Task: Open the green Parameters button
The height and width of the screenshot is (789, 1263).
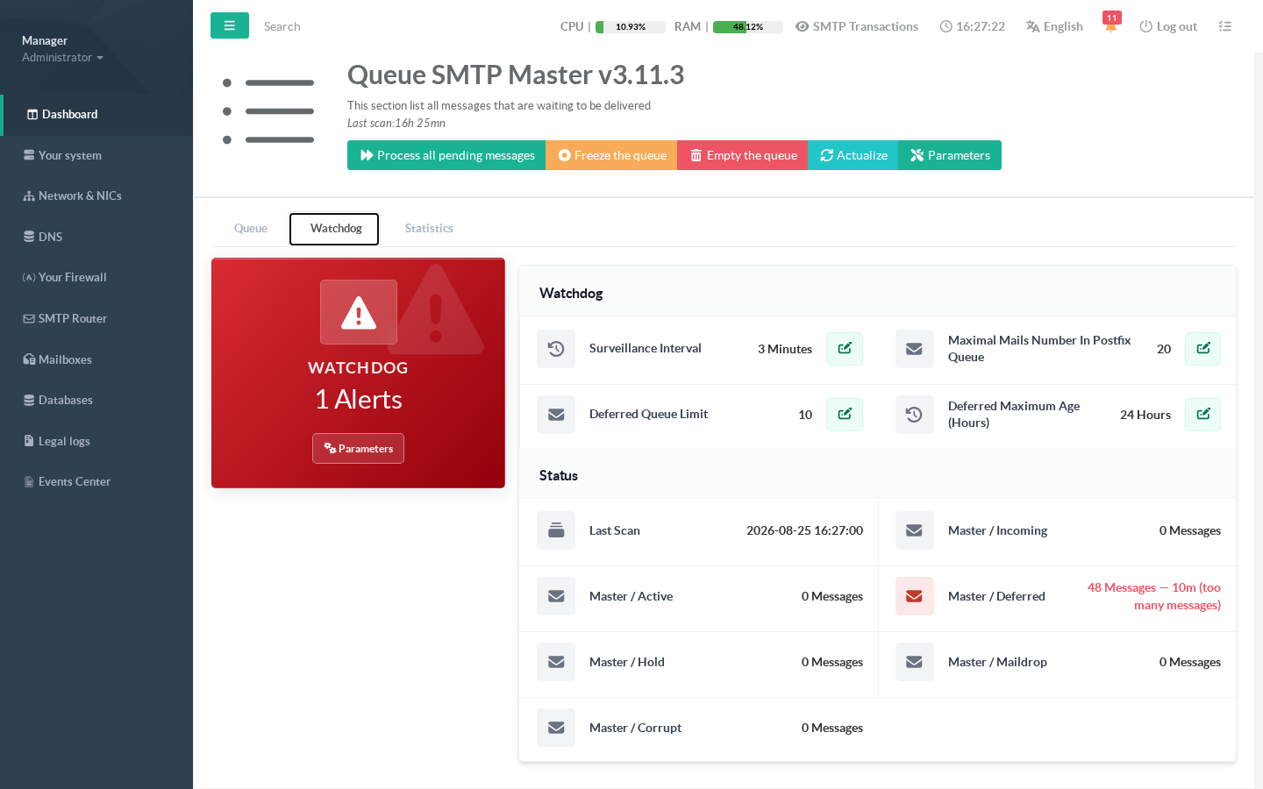Action: tap(950, 155)
